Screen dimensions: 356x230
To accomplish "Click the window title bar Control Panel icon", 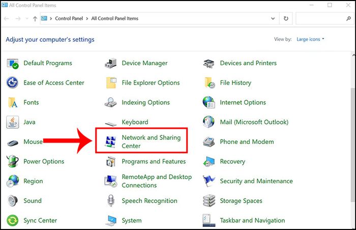I will tap(5, 5).
